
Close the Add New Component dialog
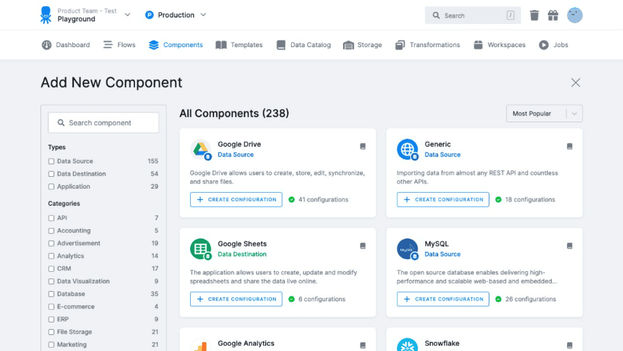click(575, 82)
